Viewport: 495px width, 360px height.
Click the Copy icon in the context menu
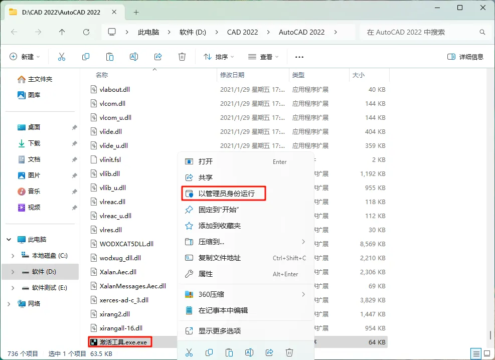[x=209, y=352]
